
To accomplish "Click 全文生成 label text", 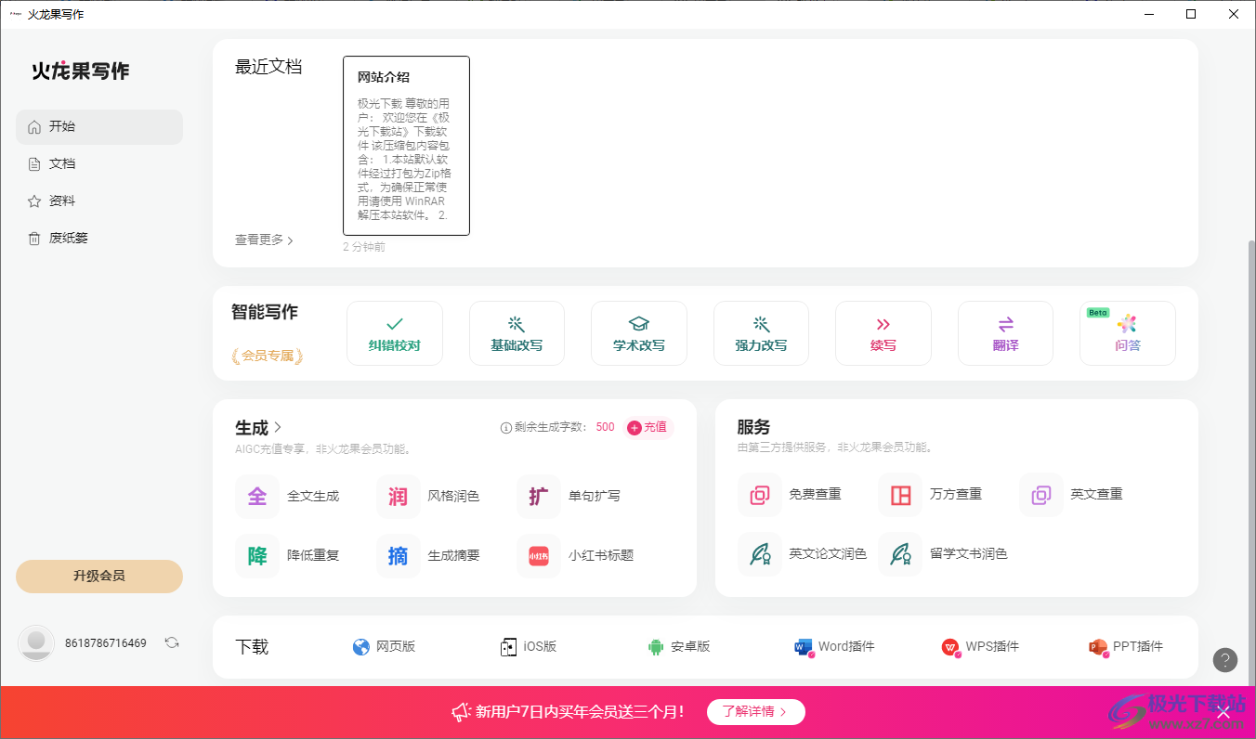I will [313, 497].
